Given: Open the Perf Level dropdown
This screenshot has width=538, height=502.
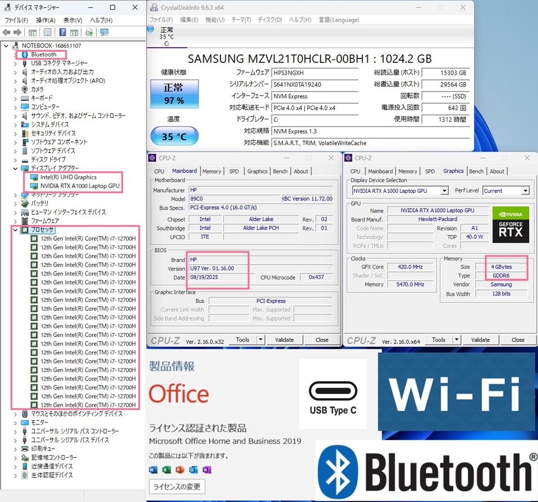Looking at the screenshot, I should coord(525,191).
